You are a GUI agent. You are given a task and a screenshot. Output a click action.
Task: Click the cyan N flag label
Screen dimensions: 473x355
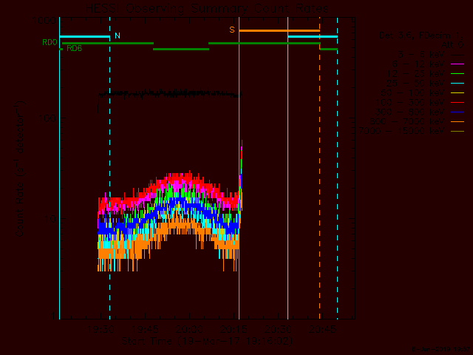pyautogui.click(x=118, y=35)
